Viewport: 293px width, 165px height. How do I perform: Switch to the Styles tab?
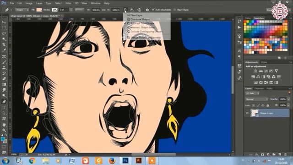[x=264, y=62]
